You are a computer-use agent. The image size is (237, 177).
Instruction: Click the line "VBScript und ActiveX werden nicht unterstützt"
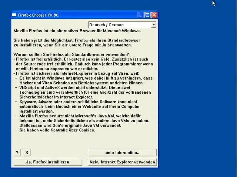pos(75,87)
